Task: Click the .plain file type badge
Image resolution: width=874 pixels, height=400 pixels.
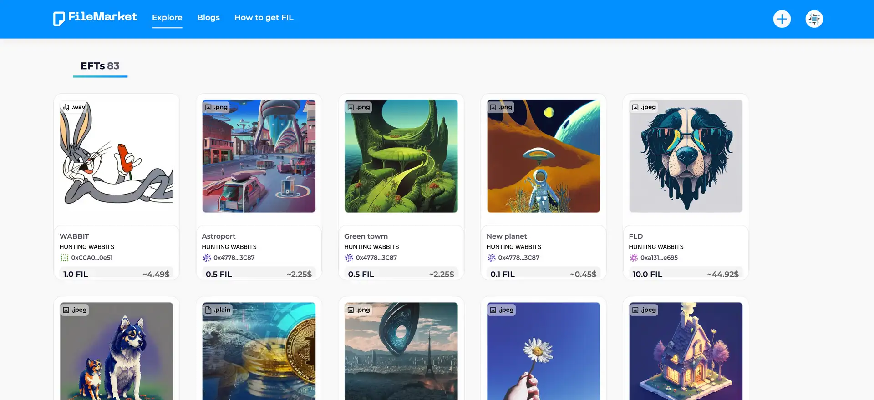Action: pos(218,310)
